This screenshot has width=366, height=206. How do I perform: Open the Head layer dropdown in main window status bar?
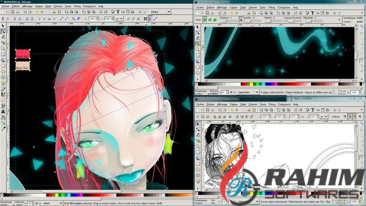click(52, 204)
